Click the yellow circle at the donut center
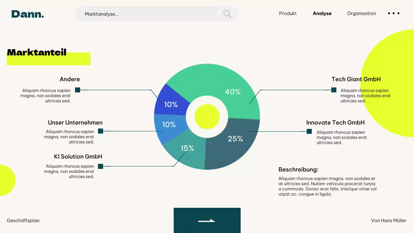This screenshot has height=233, width=414. pos(207,116)
